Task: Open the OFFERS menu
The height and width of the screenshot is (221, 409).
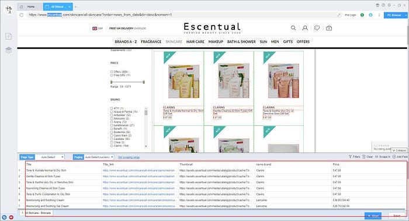Action: click(303, 41)
